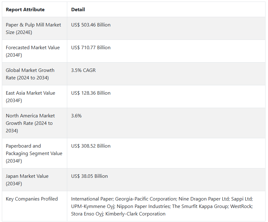Image resolution: width=268 pixels, height=222 pixels.
Task: Select the "Key Companies Profiled" attribute cell
Action: click(32, 199)
